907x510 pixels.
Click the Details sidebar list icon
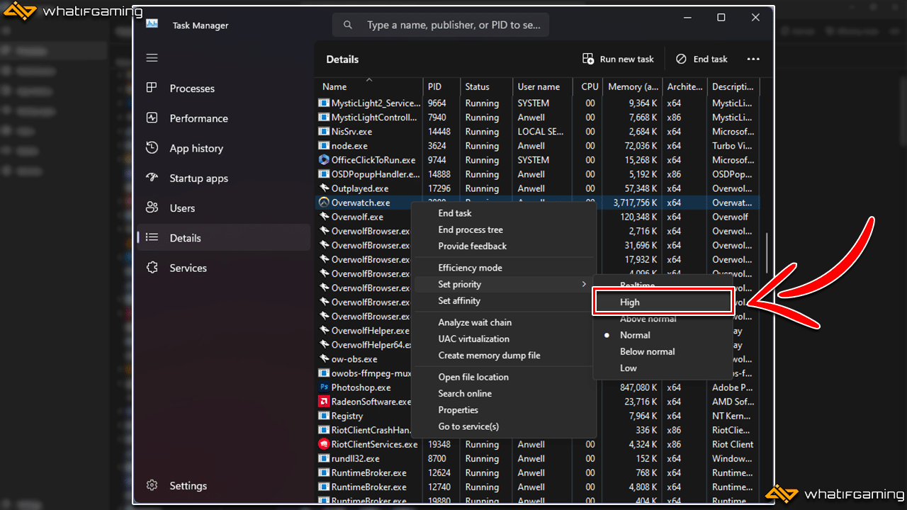152,238
